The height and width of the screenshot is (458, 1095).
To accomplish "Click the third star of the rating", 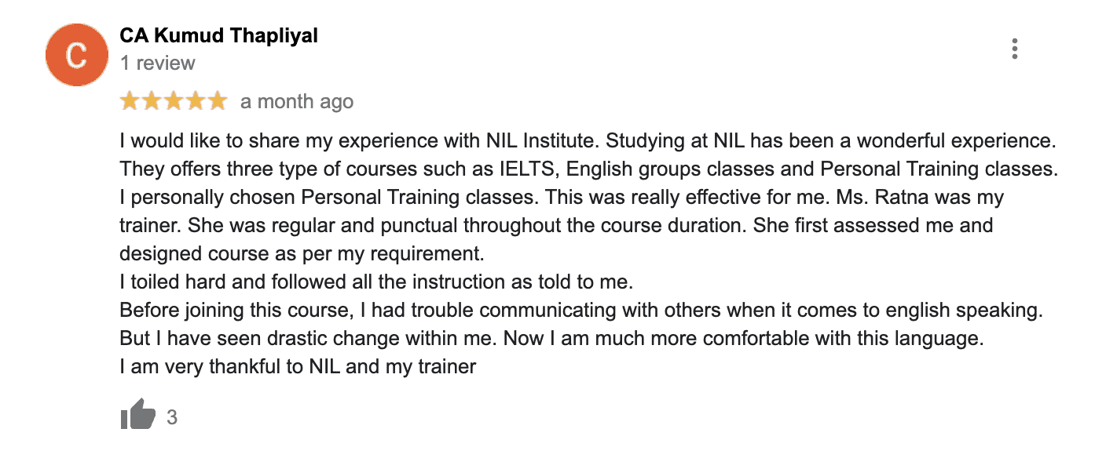I will [x=173, y=101].
